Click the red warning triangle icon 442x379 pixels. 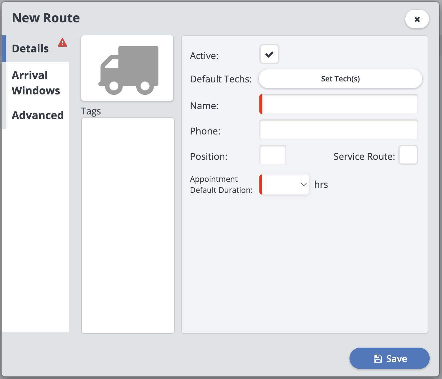click(x=62, y=43)
